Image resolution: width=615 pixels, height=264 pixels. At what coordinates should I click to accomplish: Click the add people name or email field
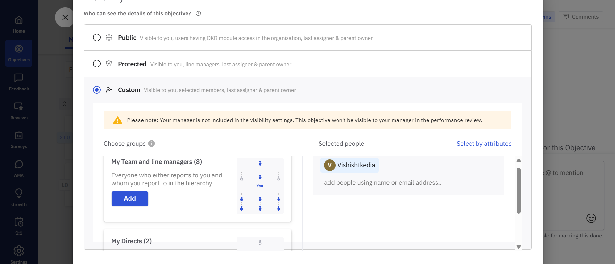[x=382, y=183]
